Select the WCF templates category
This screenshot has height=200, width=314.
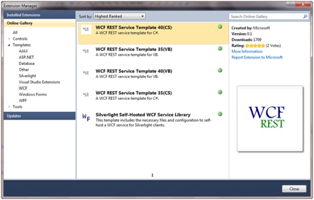click(23, 88)
